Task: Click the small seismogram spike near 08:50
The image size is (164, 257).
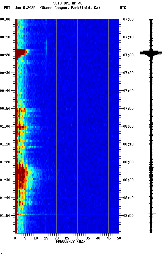Action: pos(152,214)
